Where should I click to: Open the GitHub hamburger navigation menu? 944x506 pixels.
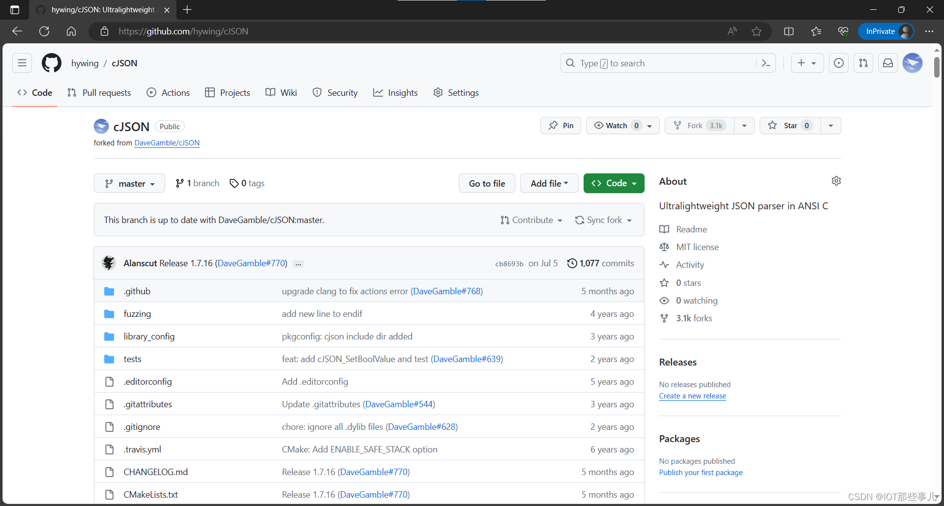coord(22,63)
